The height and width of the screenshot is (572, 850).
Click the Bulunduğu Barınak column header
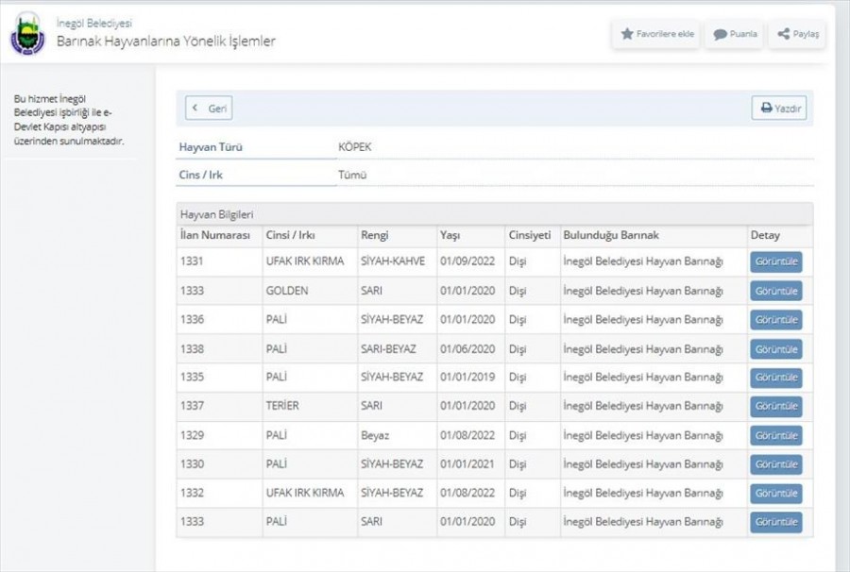[x=610, y=235]
